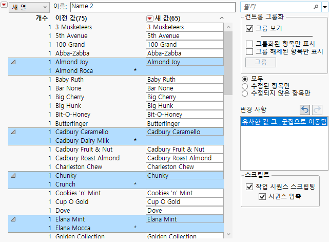Select Cup O Gold previous value
The image size is (329, 242).
pyautogui.click(x=72, y=201)
